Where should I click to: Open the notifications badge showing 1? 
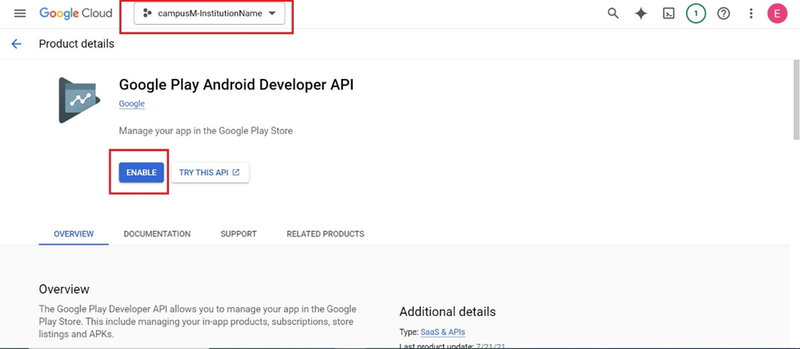pos(696,14)
